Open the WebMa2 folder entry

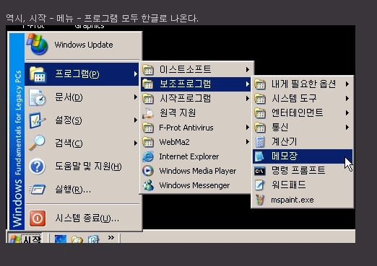[196, 142]
